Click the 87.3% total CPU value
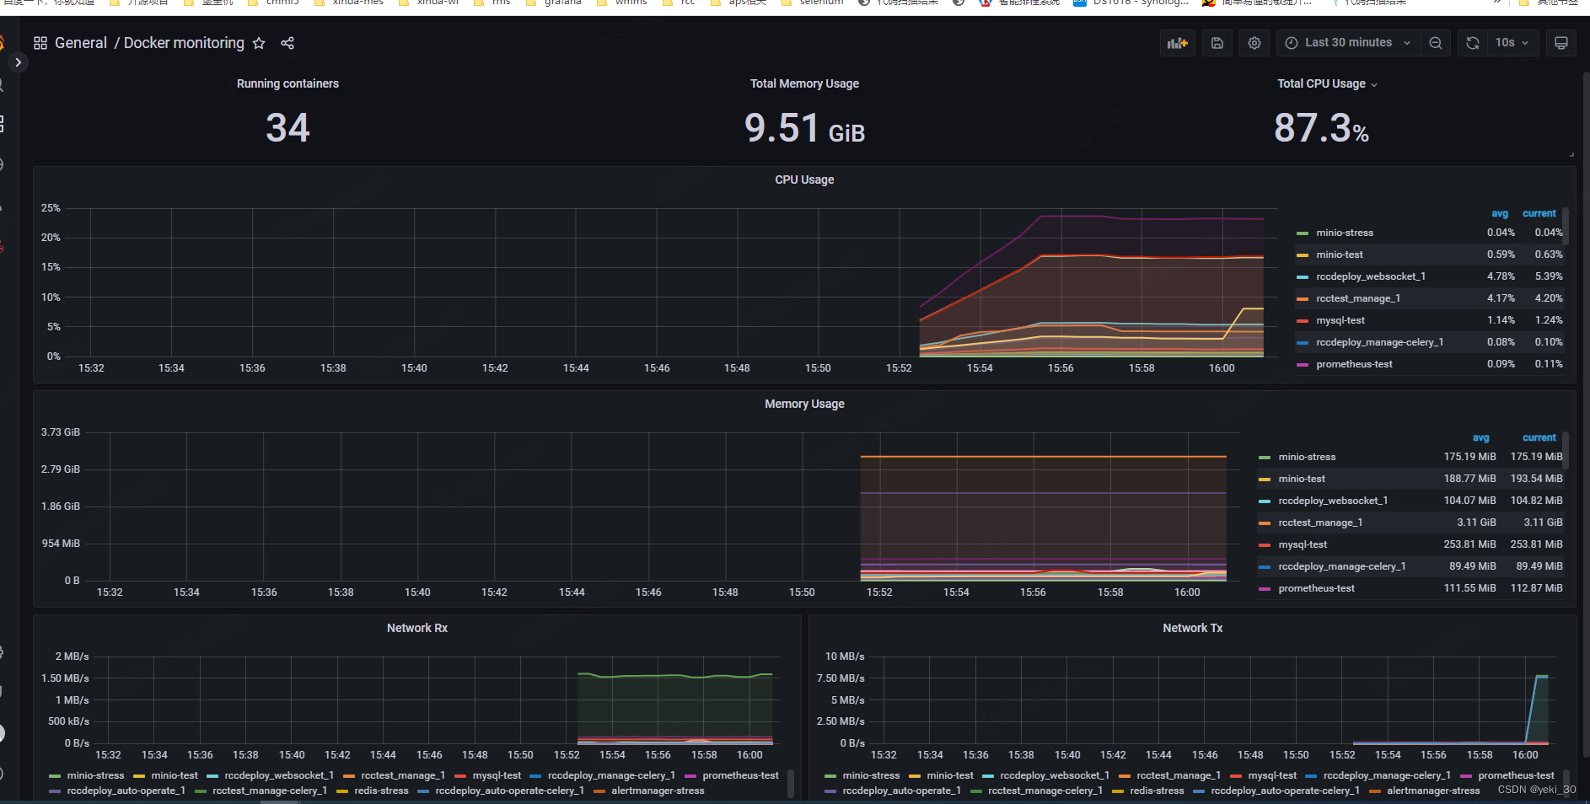1590x804 pixels. pos(1321,128)
